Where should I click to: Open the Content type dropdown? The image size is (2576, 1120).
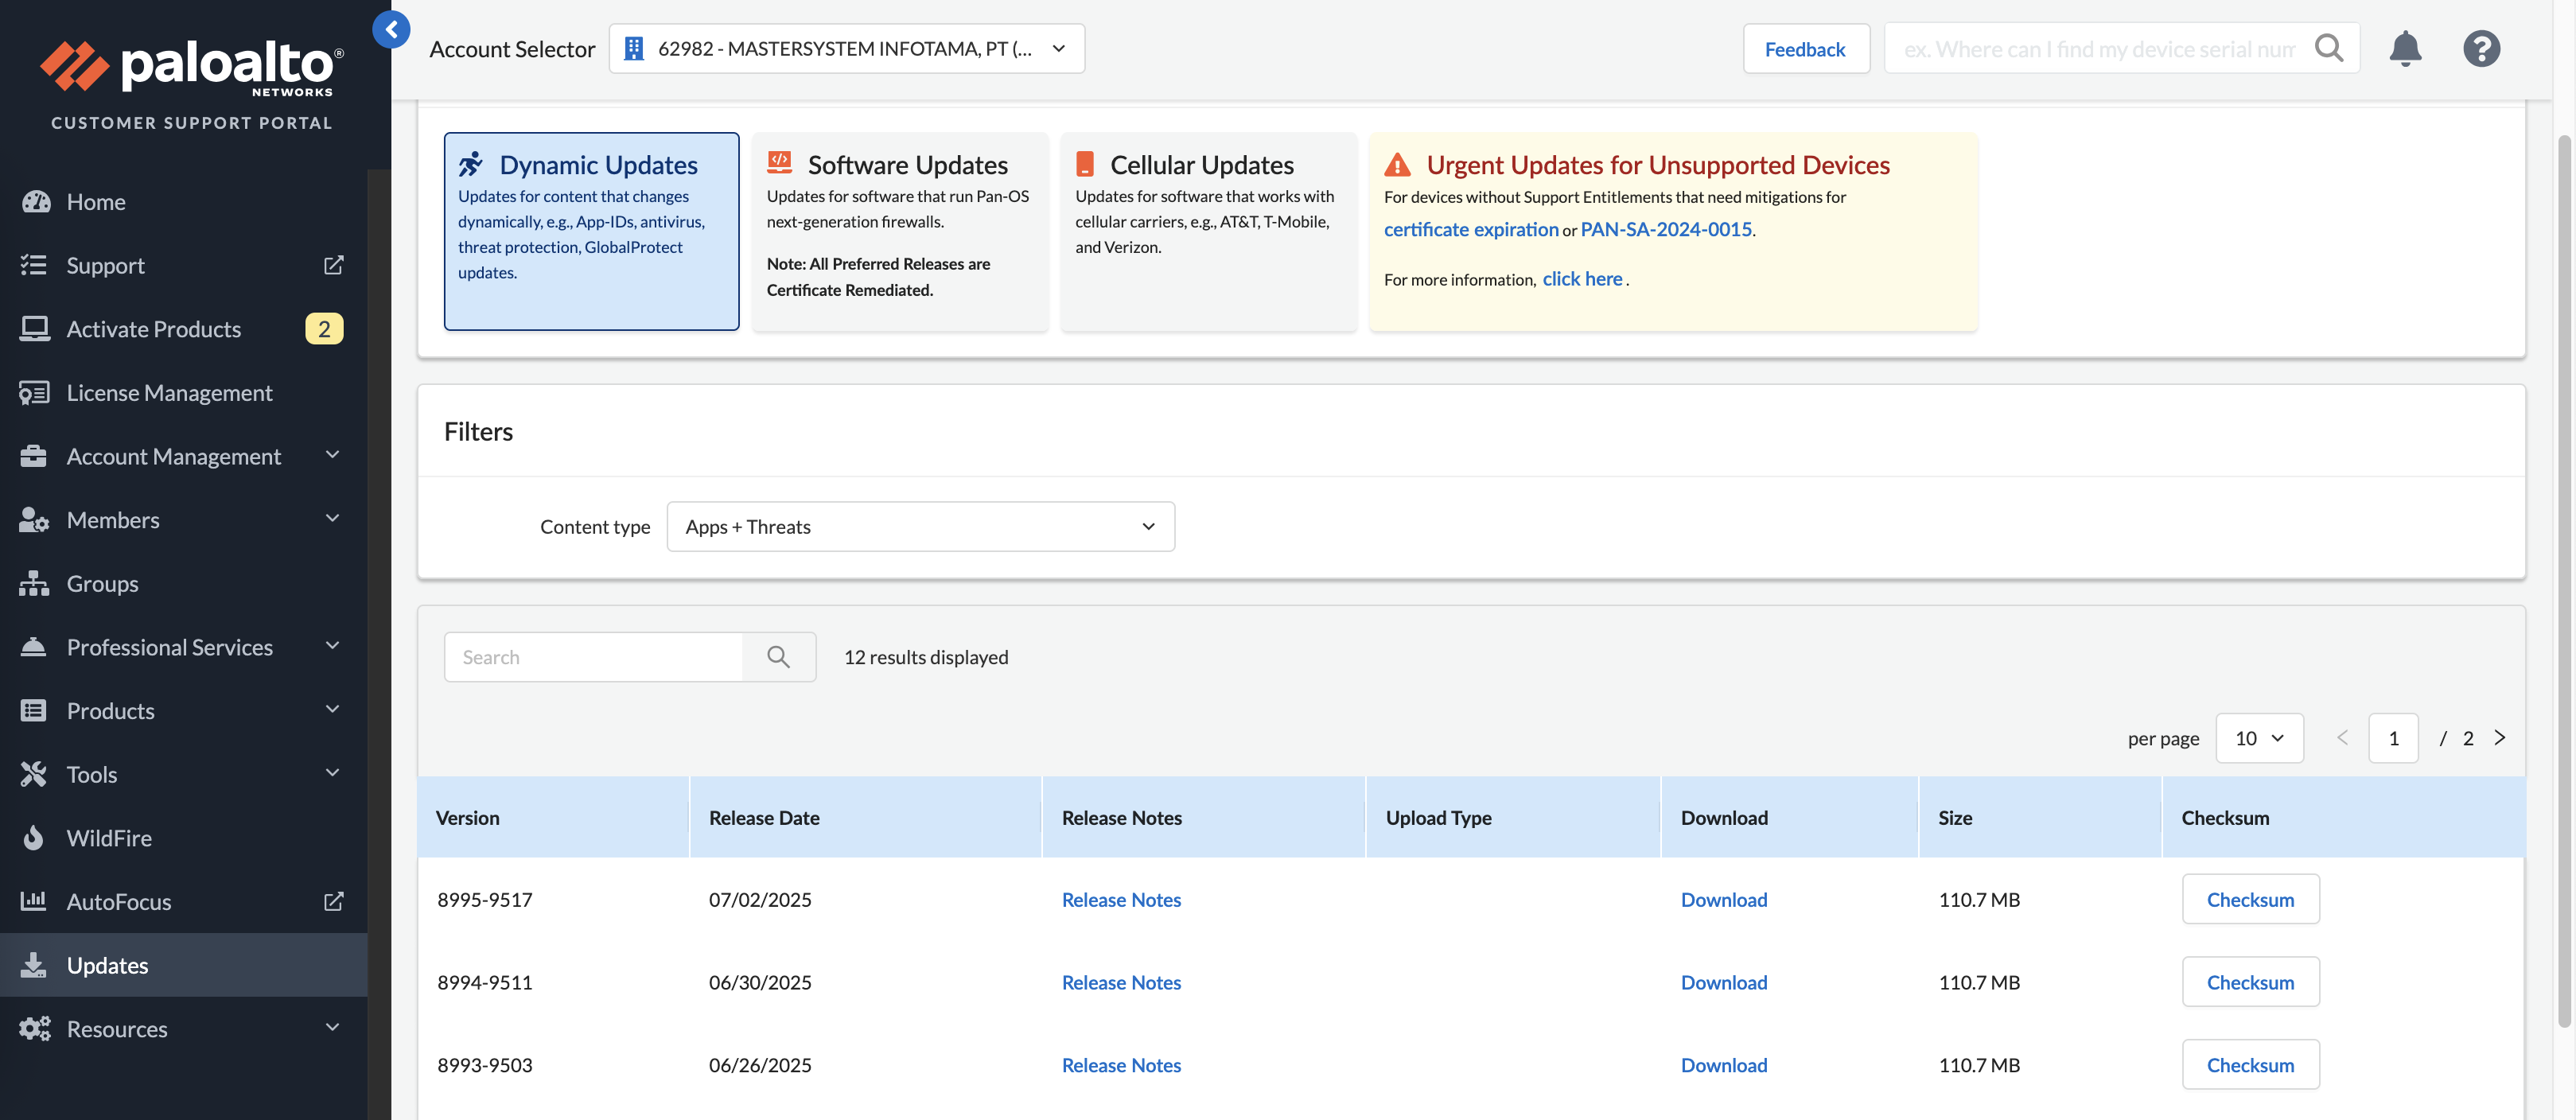pyautogui.click(x=920, y=527)
